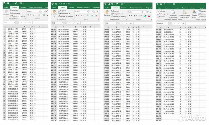
Task: Switch to the 'Вставка' tab in the leftmost window
Action: tap(23, 8)
